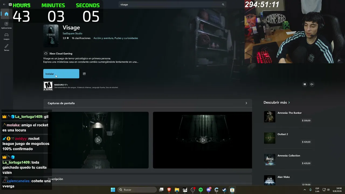The height and width of the screenshot is (194, 345).
Task: Click the Visage search box
Action: coord(172,5)
